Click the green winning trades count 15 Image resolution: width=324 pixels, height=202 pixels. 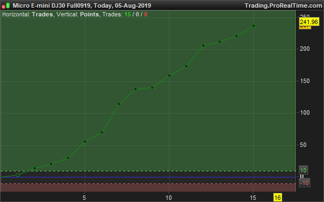(x=128, y=14)
